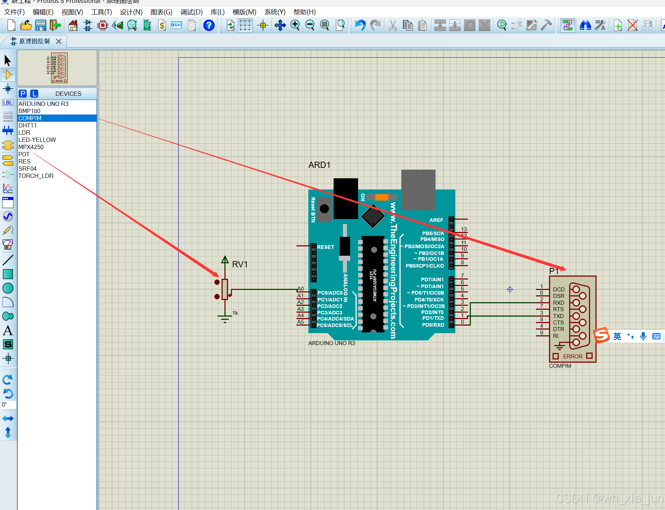The width and height of the screenshot is (665, 510).
Task: Click the Rotate Clockwise icon
Action: [8, 380]
